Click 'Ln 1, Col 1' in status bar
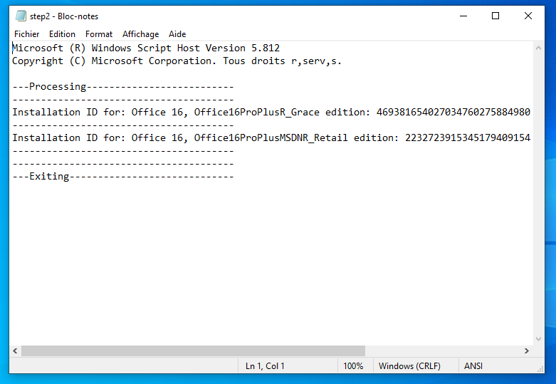The image size is (556, 384). click(x=265, y=366)
